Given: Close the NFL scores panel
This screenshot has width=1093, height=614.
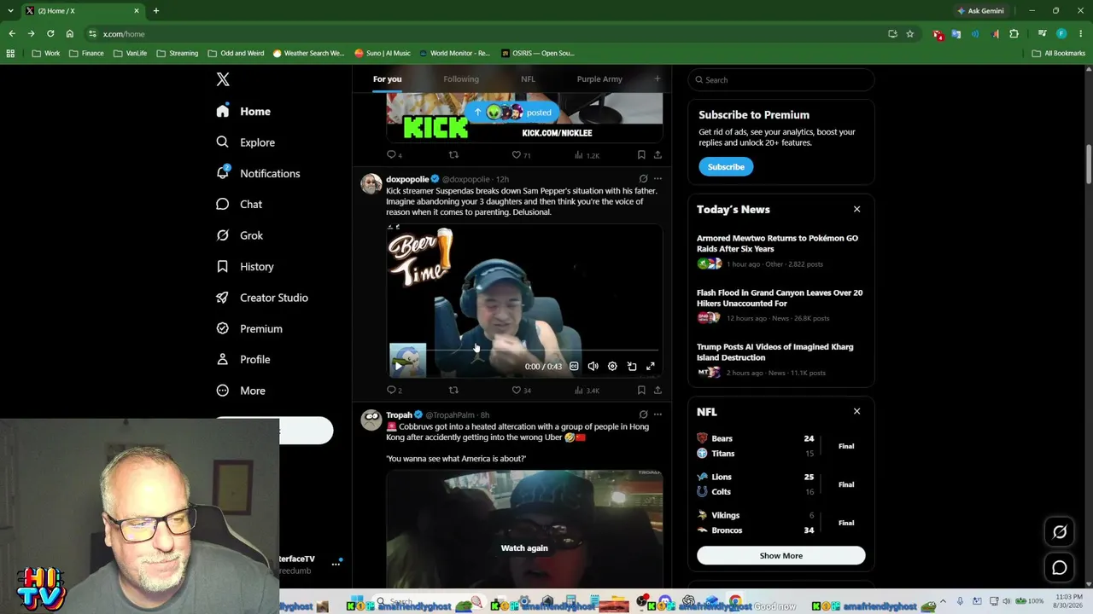Looking at the screenshot, I should (857, 412).
